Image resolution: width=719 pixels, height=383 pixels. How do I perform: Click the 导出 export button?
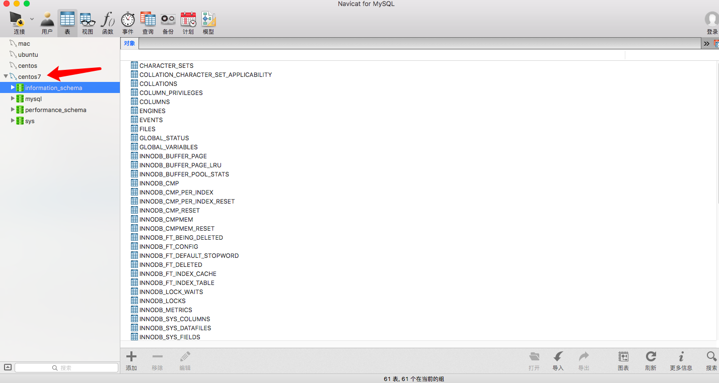tap(584, 361)
